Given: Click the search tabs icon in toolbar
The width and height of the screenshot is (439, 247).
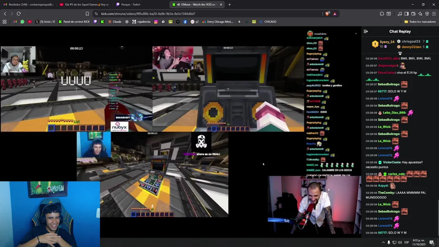Looking at the screenshot, I should [389, 14].
